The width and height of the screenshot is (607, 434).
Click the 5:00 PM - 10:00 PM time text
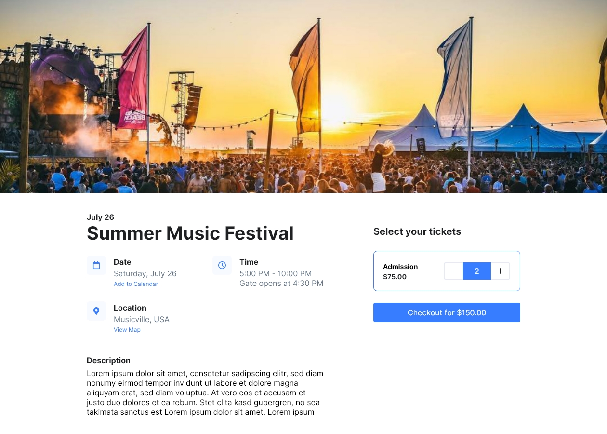[x=276, y=273]
